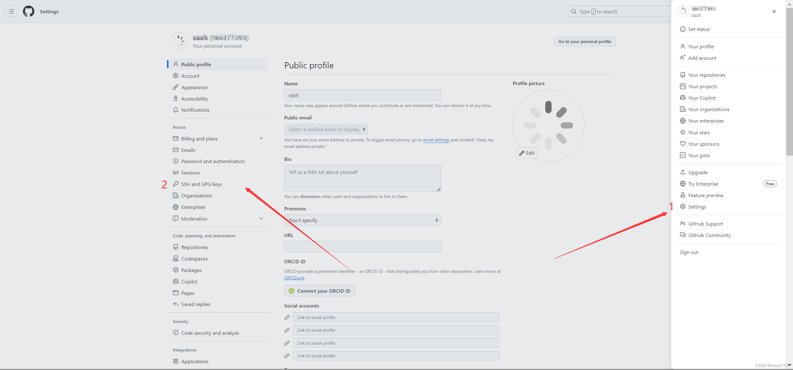Viewport: 793px width, 370px height.
Task: Open the hamburger navigation menu
Action: point(11,11)
